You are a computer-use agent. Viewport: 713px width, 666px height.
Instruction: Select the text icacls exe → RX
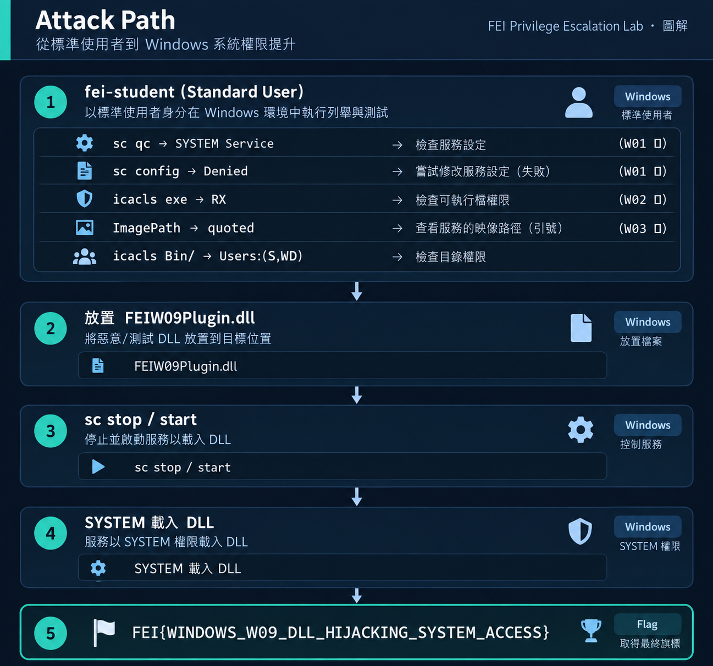(x=169, y=199)
